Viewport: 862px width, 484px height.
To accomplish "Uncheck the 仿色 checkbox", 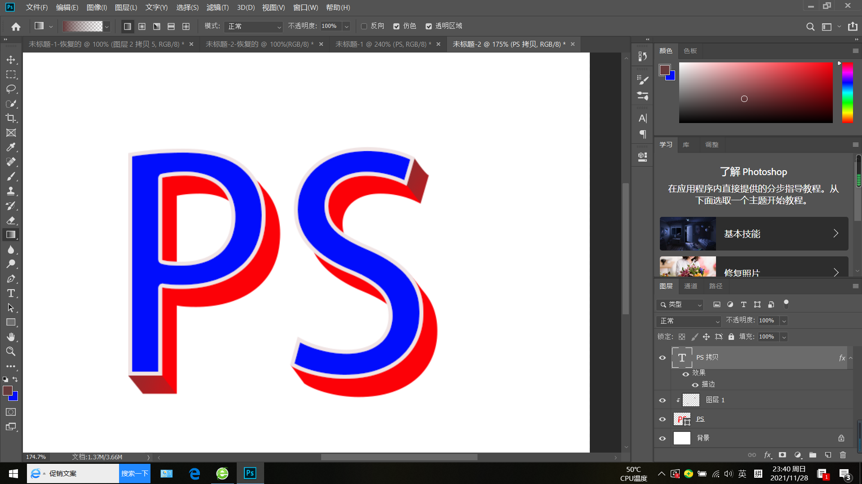I will coord(396,26).
